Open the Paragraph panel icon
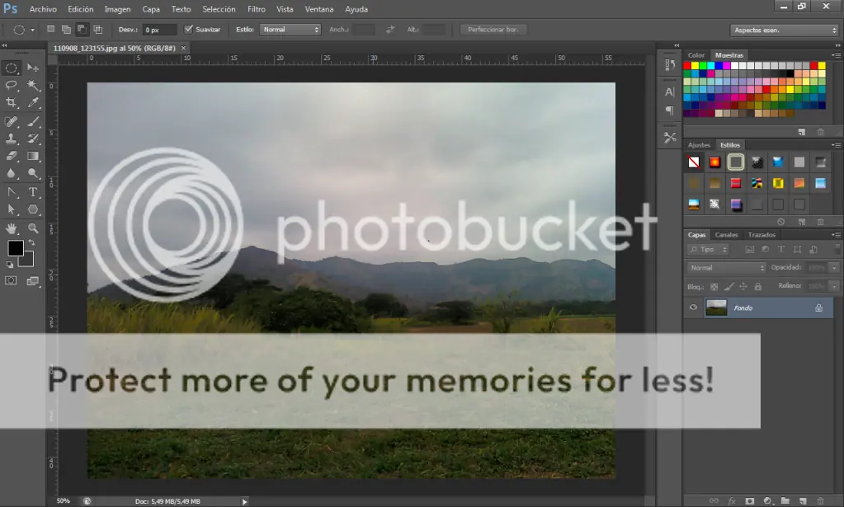844x507 pixels. pyautogui.click(x=670, y=110)
